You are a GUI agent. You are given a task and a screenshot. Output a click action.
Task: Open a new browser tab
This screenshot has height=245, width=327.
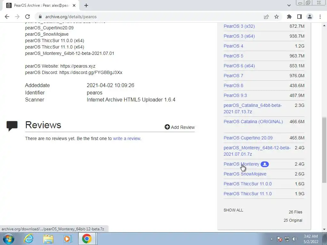[86, 5]
